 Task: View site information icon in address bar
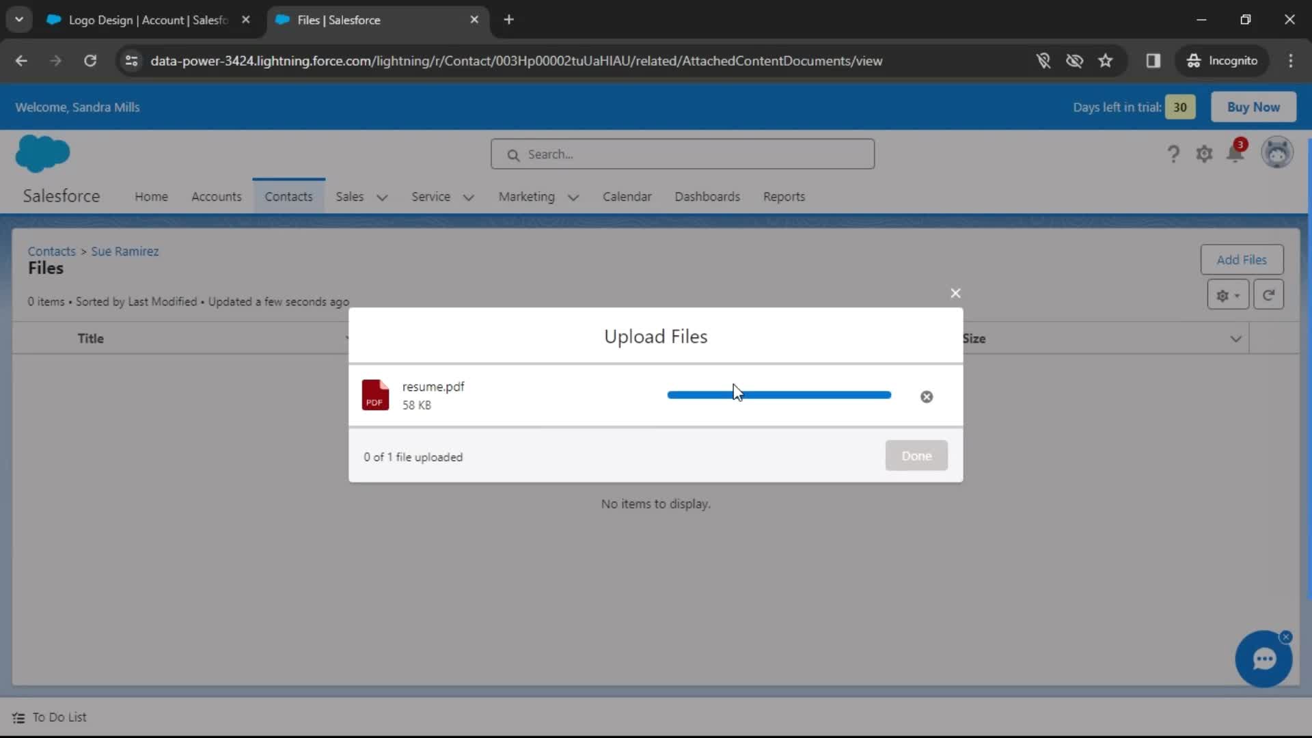(131, 61)
